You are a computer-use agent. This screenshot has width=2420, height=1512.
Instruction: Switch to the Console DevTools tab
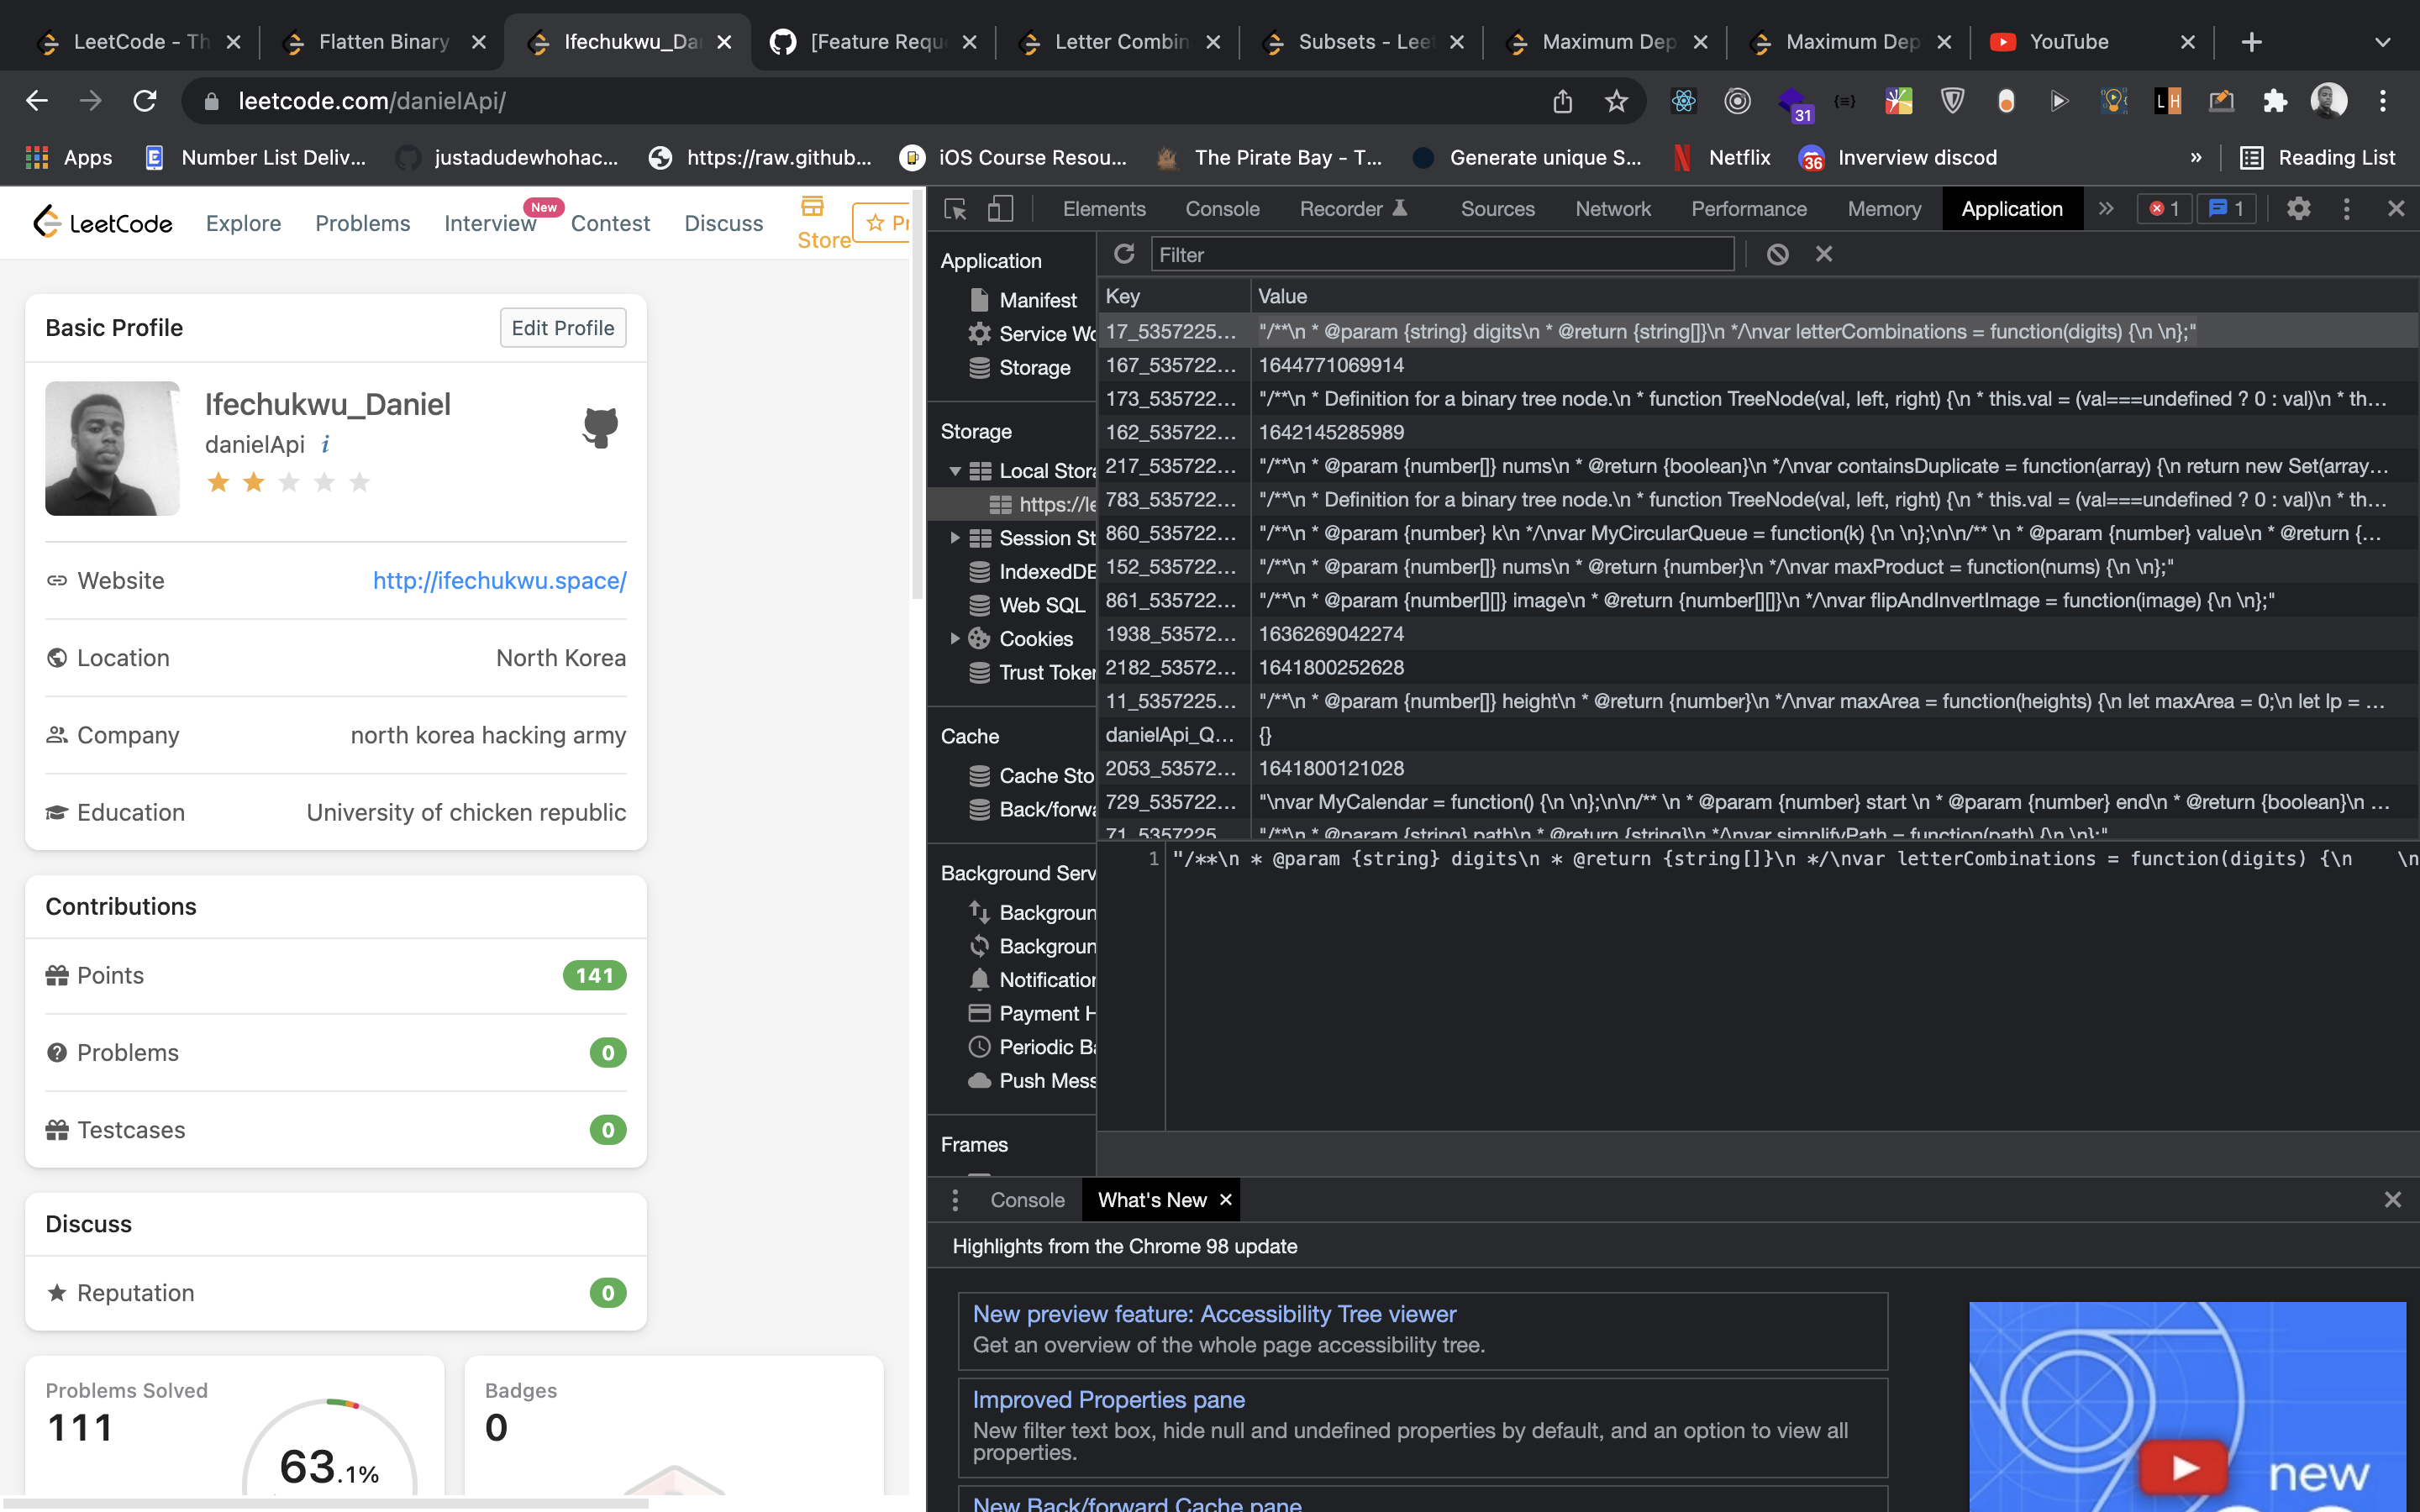click(x=1222, y=209)
